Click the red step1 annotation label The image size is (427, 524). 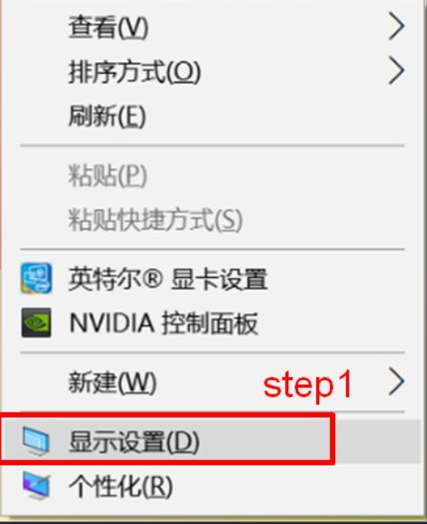coord(308,385)
